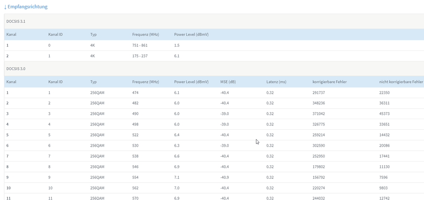
Task: Select frequency 538 cell
Action: 135,156
